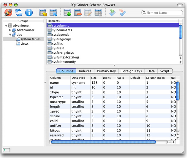
Task: Select sysforeignkeys table
Action: [112, 53]
